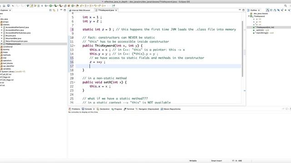Image resolution: width=291 pixels, height=163 pixels.
Task: Maximize the Package Explorer panel
Action: (65, 10)
